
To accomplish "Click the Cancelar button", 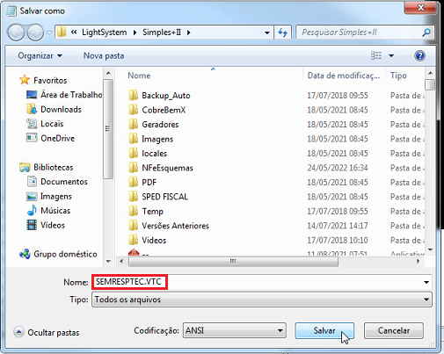I will tap(394, 330).
